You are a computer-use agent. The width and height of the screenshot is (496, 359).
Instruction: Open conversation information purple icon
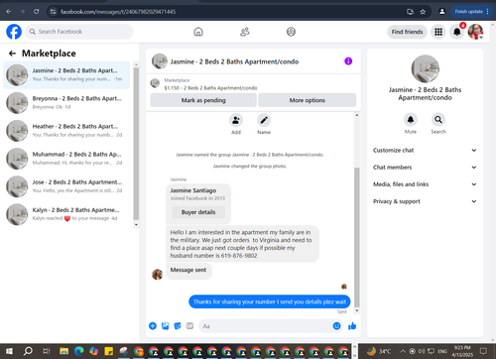[348, 61]
